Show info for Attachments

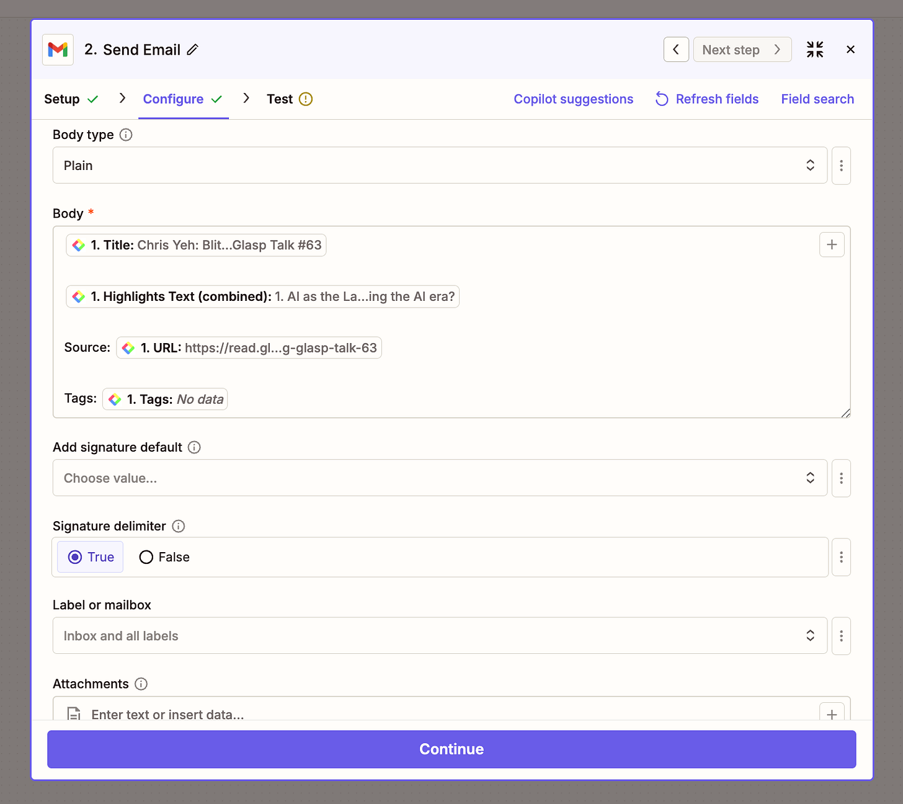coord(141,684)
